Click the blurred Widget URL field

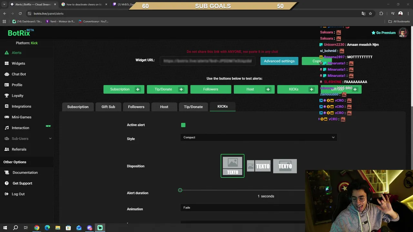coord(207,61)
